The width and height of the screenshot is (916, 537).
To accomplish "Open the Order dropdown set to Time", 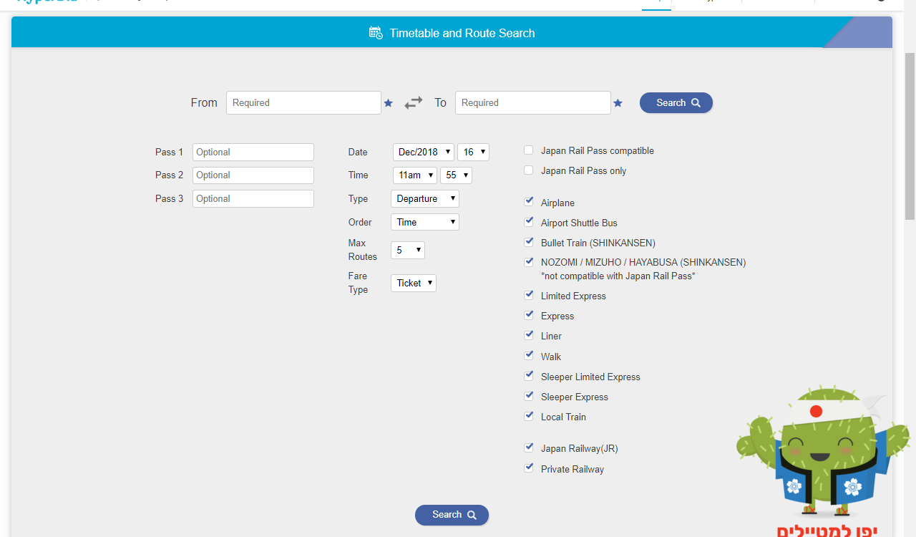I will tap(425, 223).
